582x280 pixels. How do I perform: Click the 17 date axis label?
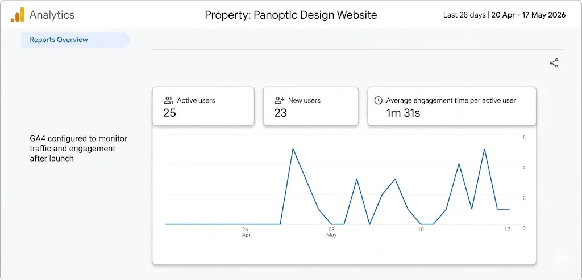(x=507, y=230)
